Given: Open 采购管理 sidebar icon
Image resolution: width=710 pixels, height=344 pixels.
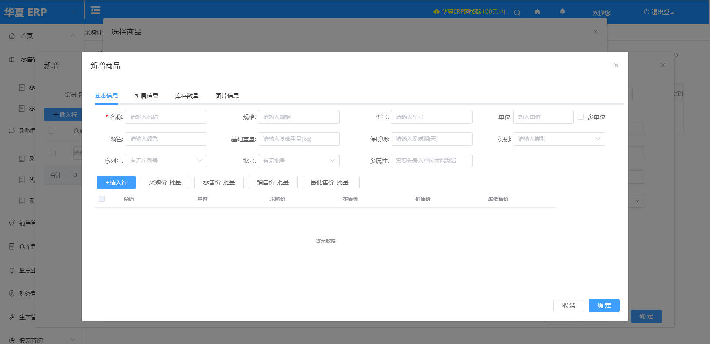Looking at the screenshot, I should (12, 130).
